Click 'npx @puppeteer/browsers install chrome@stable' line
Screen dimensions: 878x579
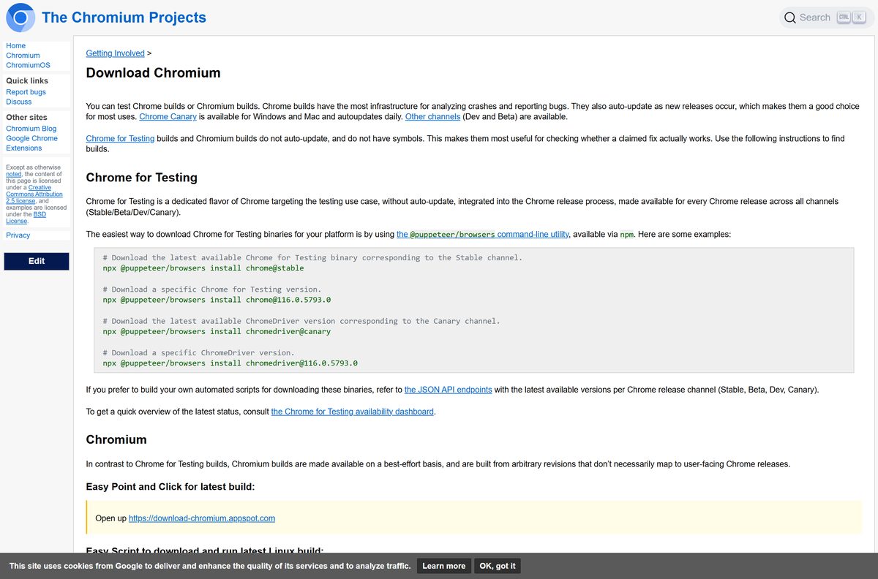(x=203, y=268)
